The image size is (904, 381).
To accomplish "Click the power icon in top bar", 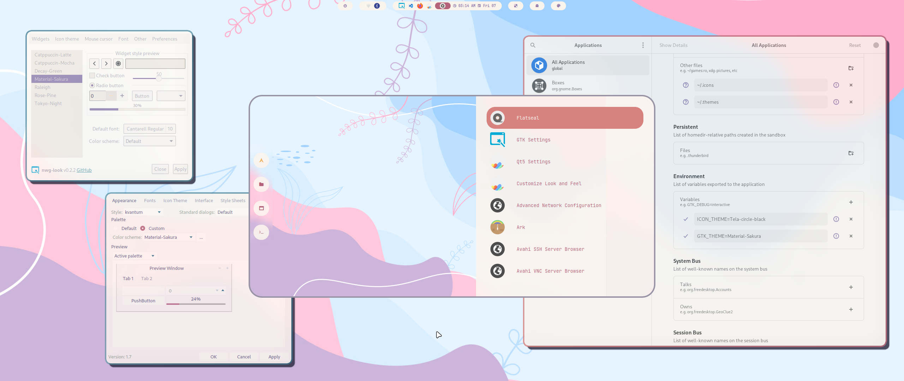I will pyautogui.click(x=345, y=6).
